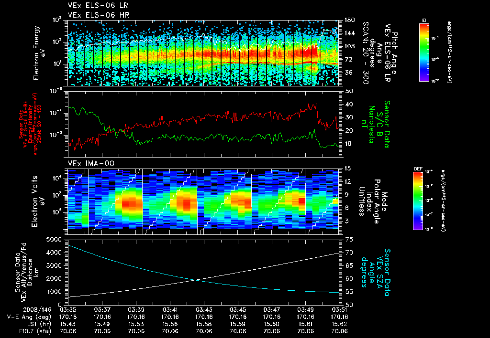Click the 03:43 time tick label
The height and width of the screenshot is (338, 490).
pos(204,310)
